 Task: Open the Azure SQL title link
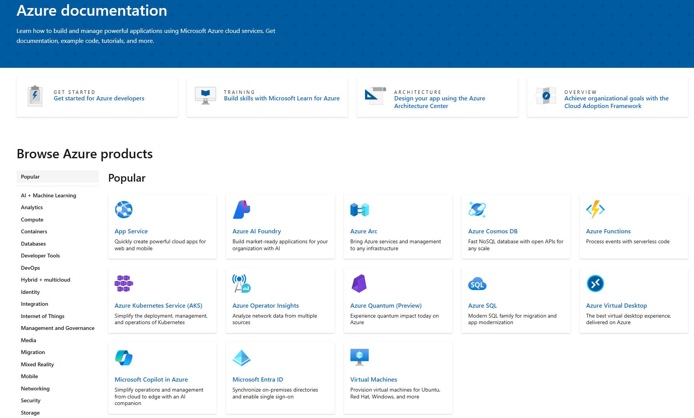(x=482, y=306)
